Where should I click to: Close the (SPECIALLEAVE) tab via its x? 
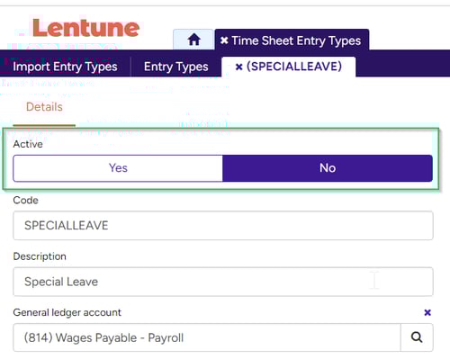(x=238, y=67)
